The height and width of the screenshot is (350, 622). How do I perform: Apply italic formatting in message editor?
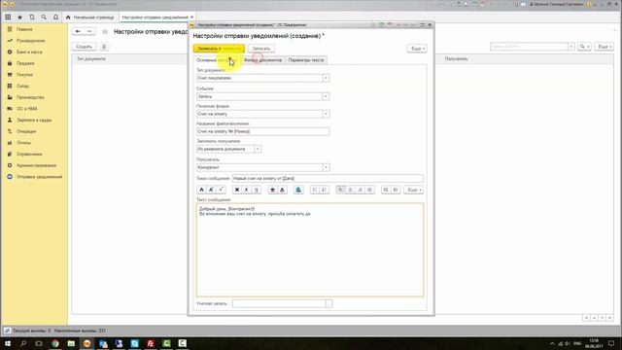pyautogui.click(x=246, y=190)
